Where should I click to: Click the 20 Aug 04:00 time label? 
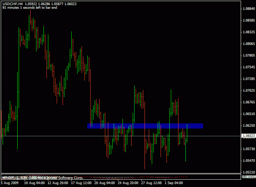[x=105, y=183]
